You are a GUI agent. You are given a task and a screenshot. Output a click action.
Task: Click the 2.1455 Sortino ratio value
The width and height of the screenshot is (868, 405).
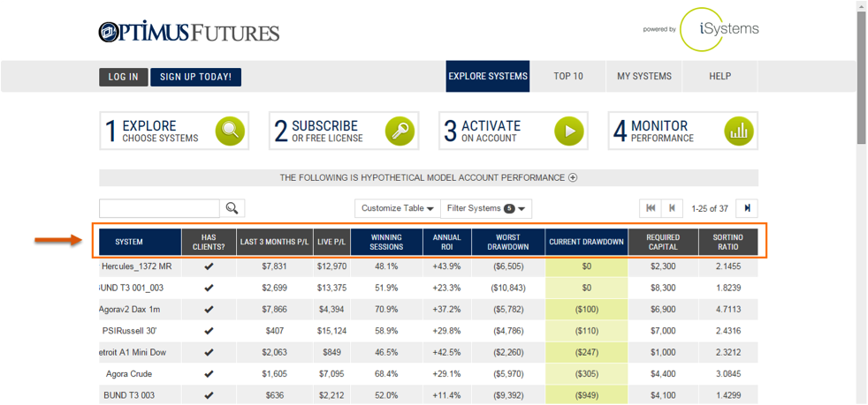click(728, 266)
